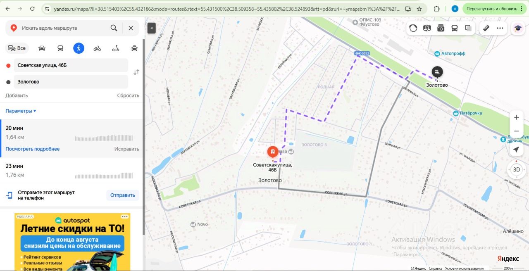Image resolution: width=529 pixels, height=271 pixels.
Task: Go forward in the browser
Action: [x=20, y=8]
